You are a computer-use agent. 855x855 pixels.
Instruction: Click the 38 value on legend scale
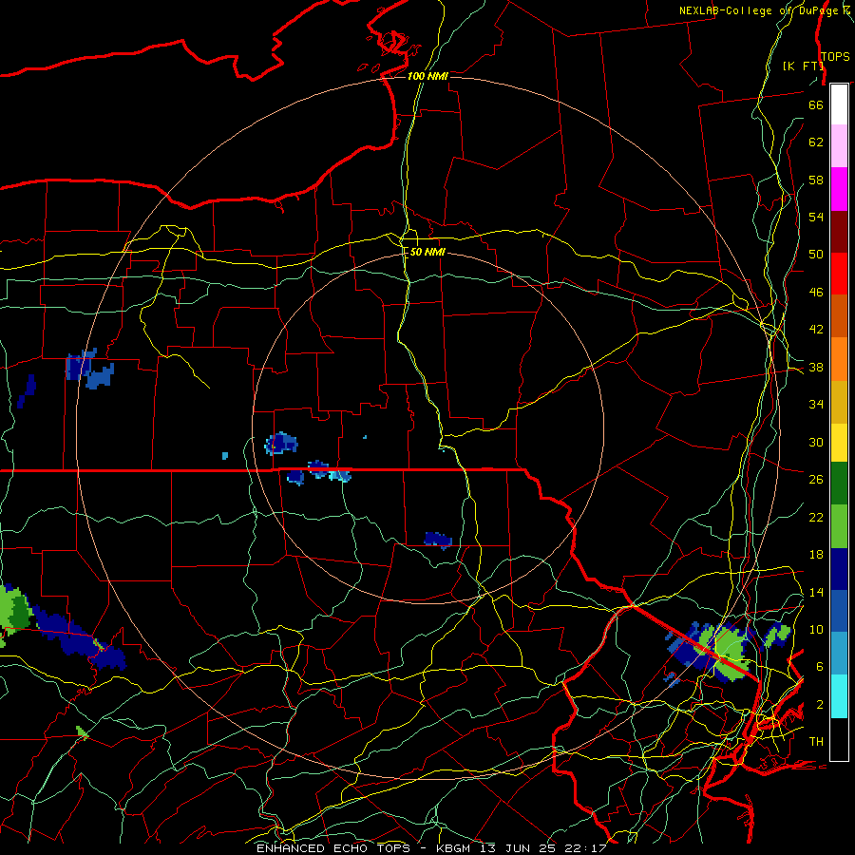[816, 367]
